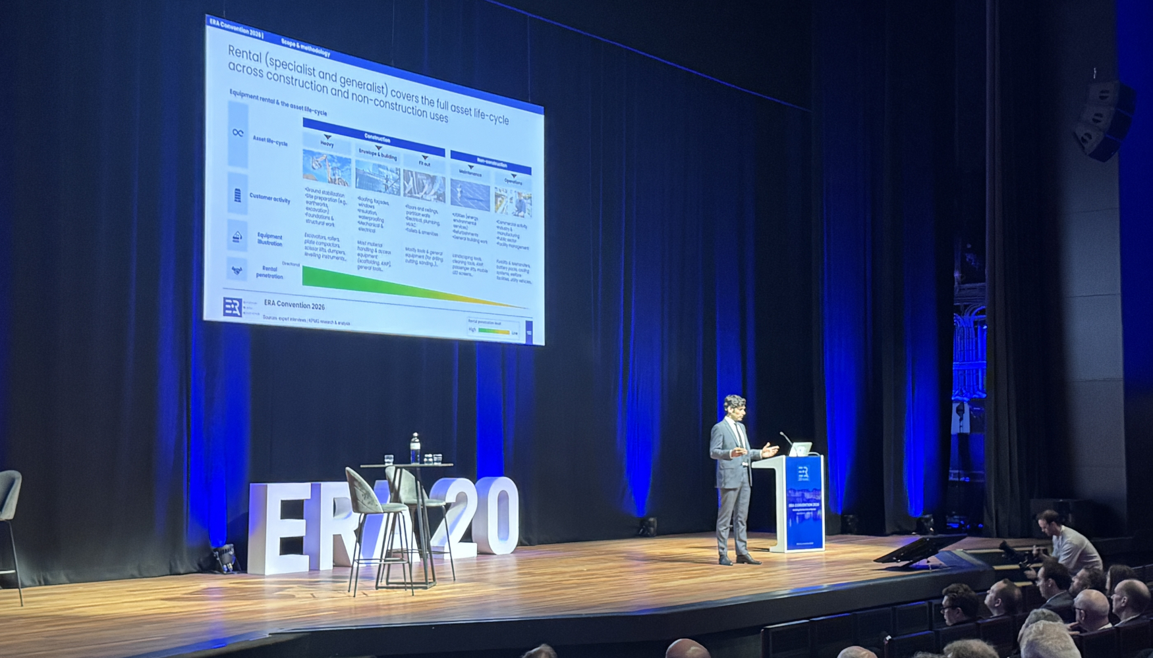1153x658 pixels.
Task: Click the "Asset life-cycle" row label
Action: pyautogui.click(x=270, y=140)
